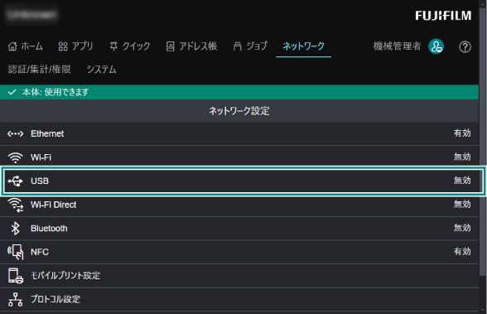This screenshot has width=487, height=314.
Task: Select the ジョブ tab
Action: [x=250, y=46]
